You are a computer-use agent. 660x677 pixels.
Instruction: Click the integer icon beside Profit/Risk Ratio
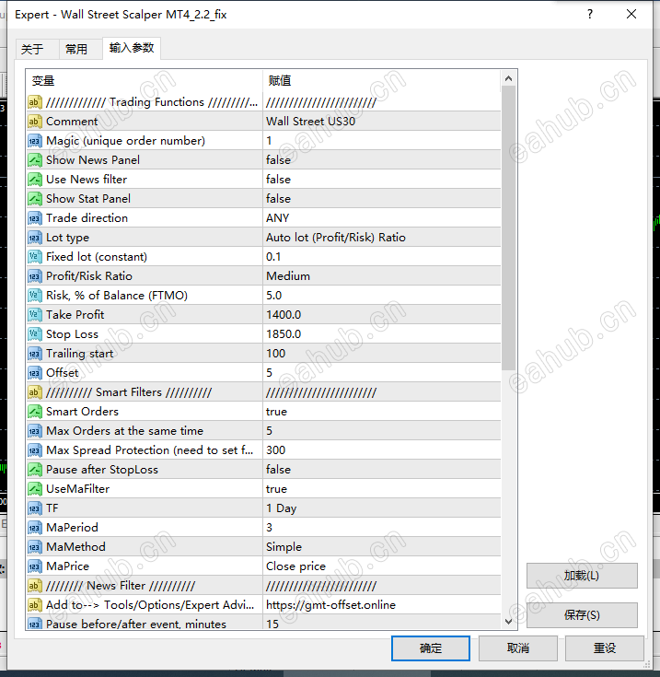pyautogui.click(x=35, y=276)
